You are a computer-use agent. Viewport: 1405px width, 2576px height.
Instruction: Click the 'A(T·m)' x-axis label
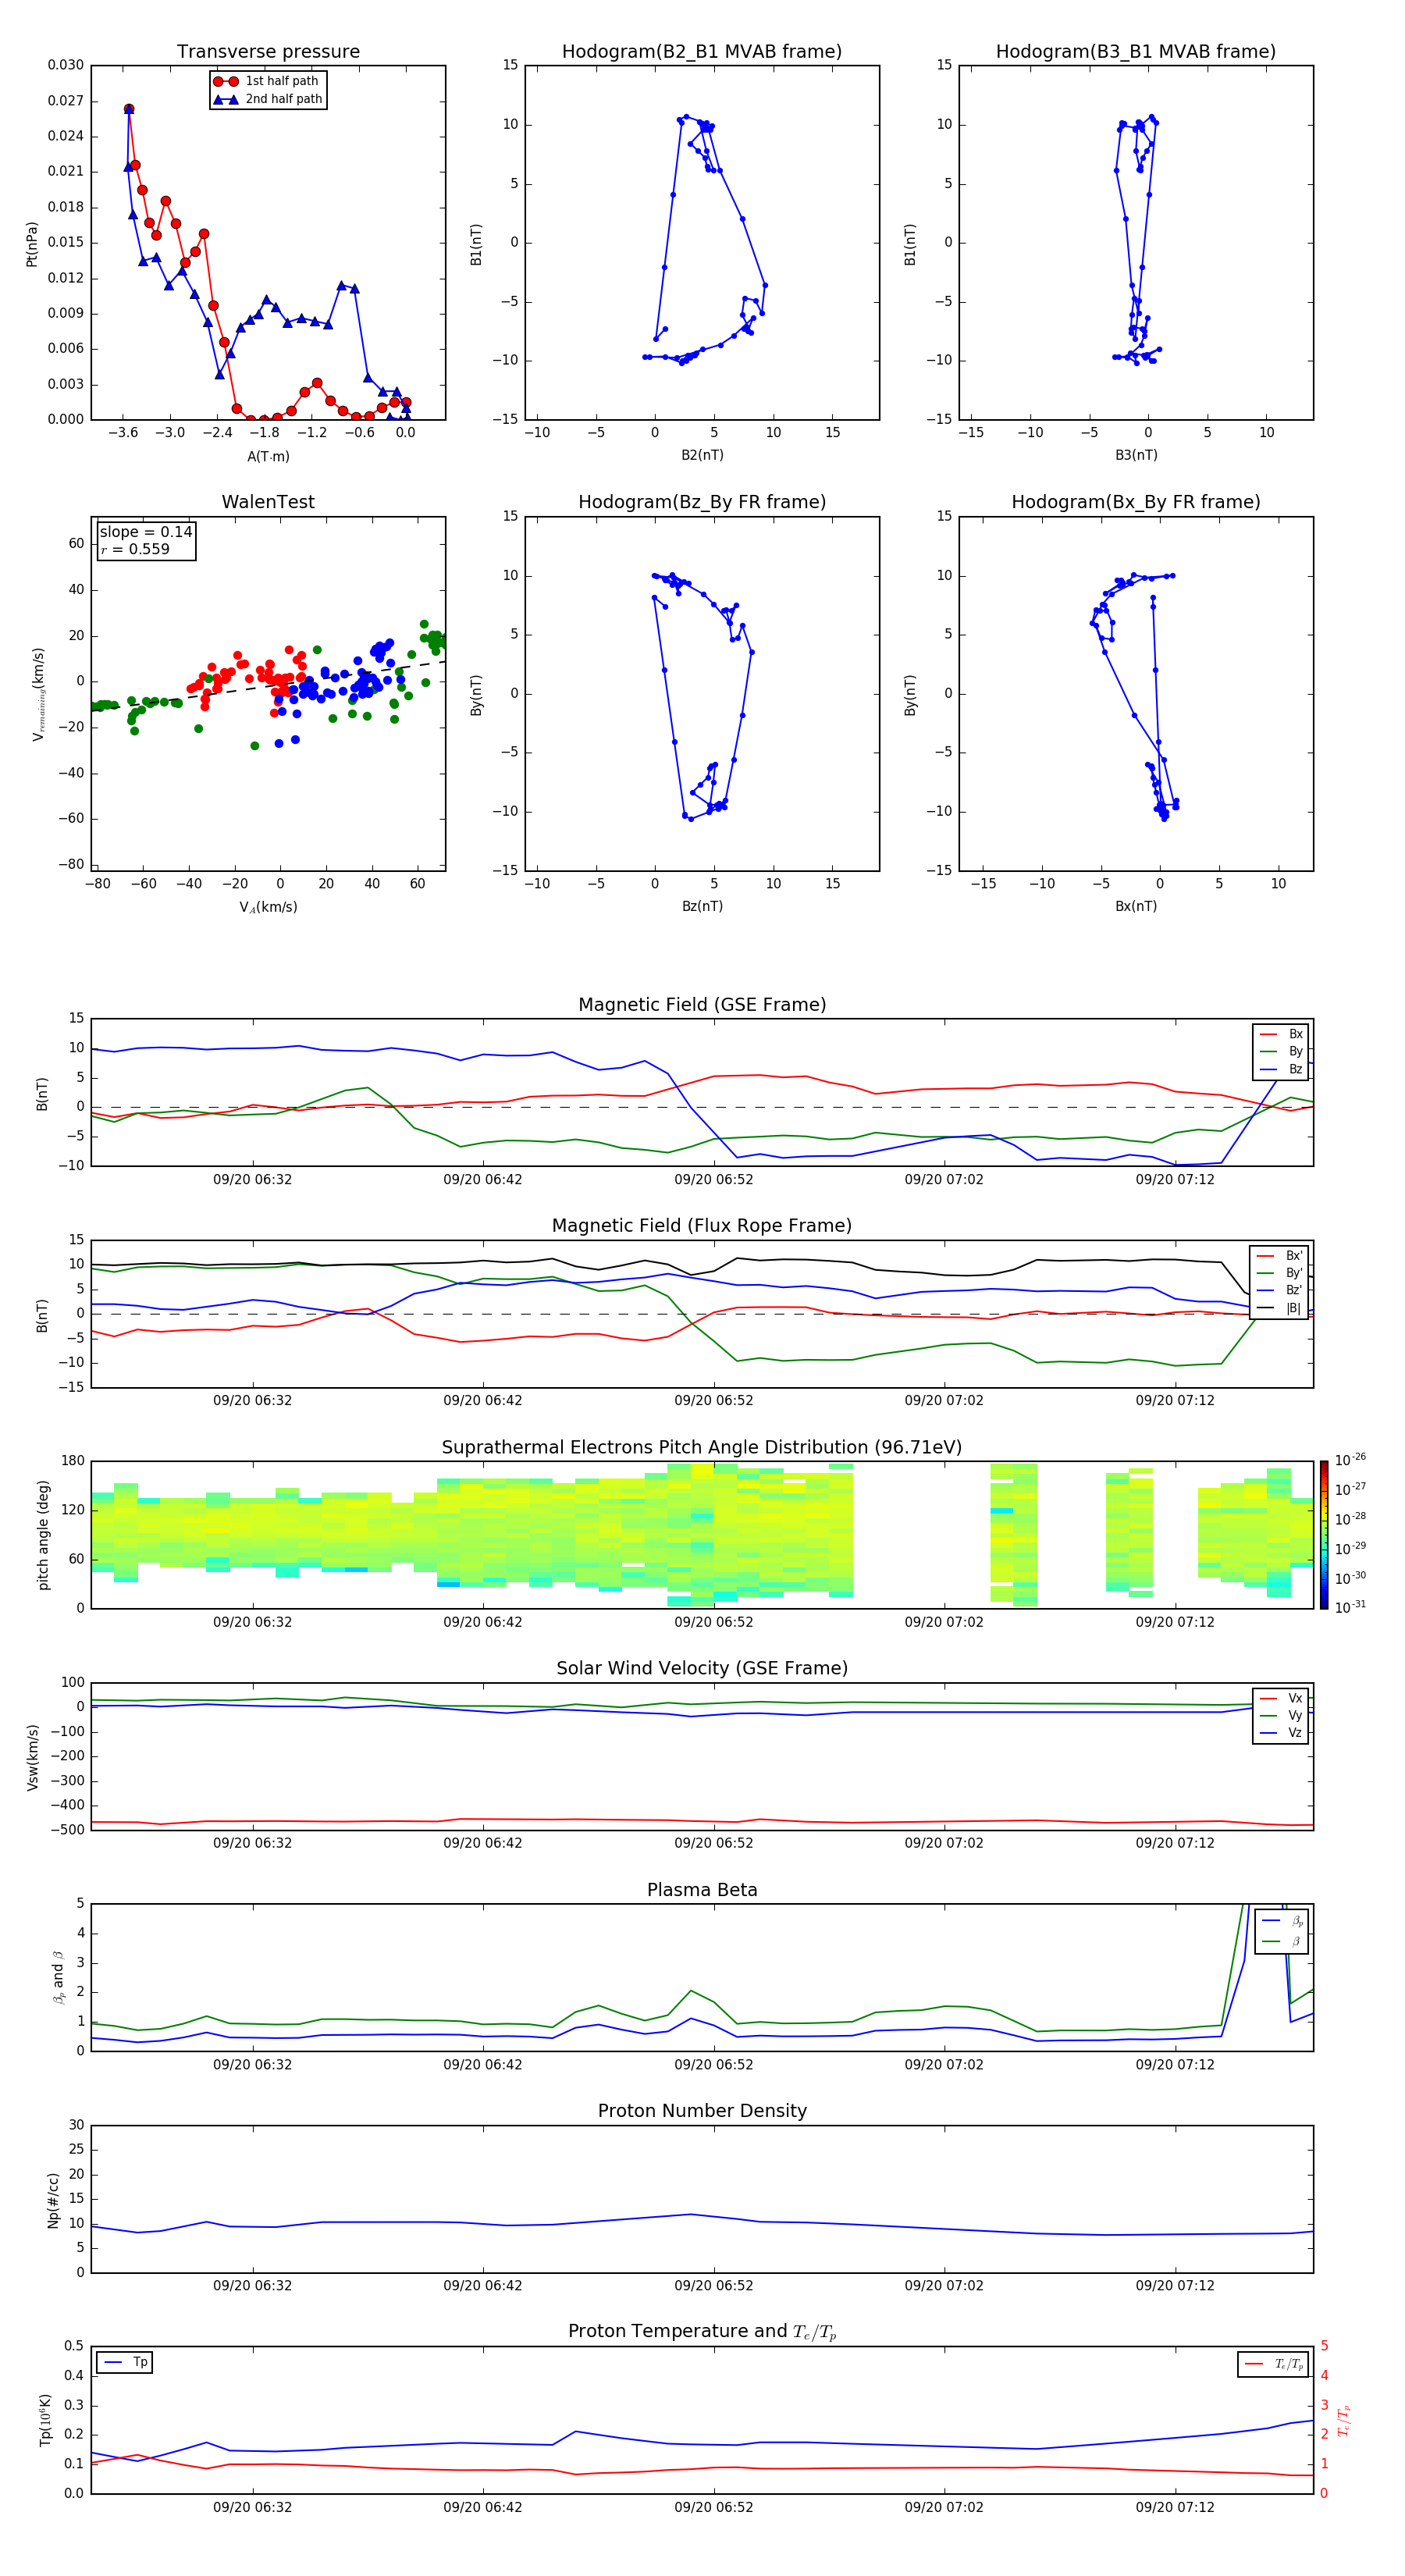coord(268,456)
